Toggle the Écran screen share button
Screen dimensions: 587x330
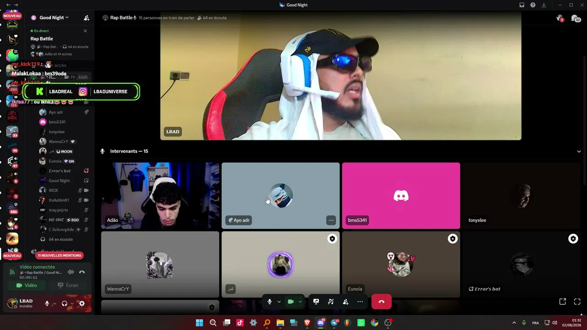tap(68, 285)
